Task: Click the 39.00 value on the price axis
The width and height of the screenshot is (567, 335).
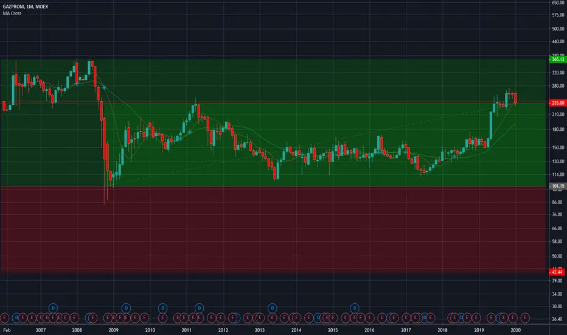Action: [x=557, y=280]
